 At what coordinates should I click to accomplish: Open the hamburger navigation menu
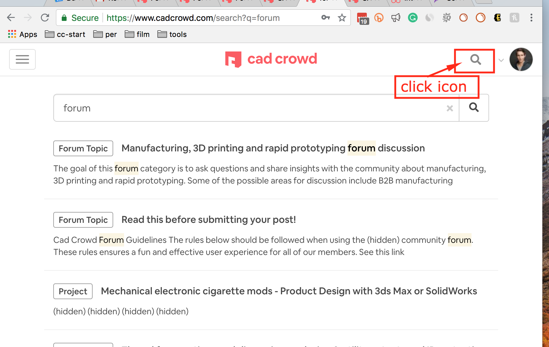(x=22, y=59)
